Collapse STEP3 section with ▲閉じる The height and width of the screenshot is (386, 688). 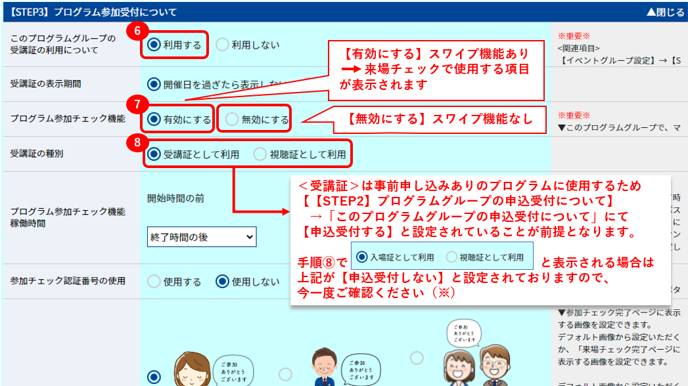click(665, 12)
